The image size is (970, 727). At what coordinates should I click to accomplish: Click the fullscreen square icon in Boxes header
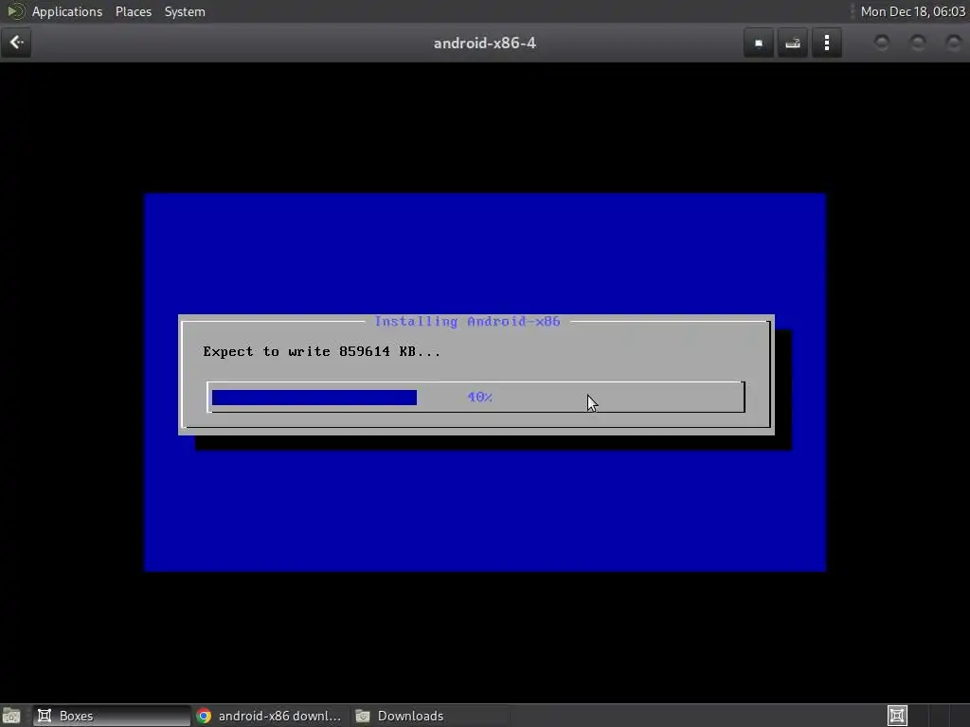click(759, 44)
